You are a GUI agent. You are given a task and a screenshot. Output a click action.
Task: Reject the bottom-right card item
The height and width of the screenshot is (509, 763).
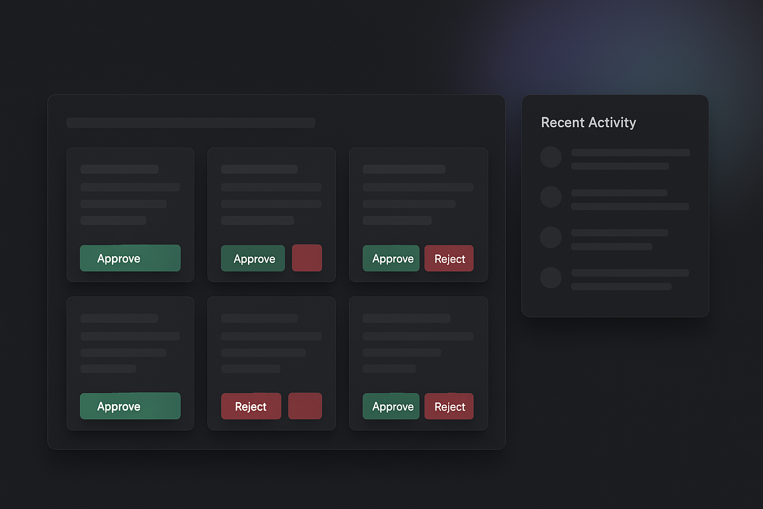pos(449,407)
